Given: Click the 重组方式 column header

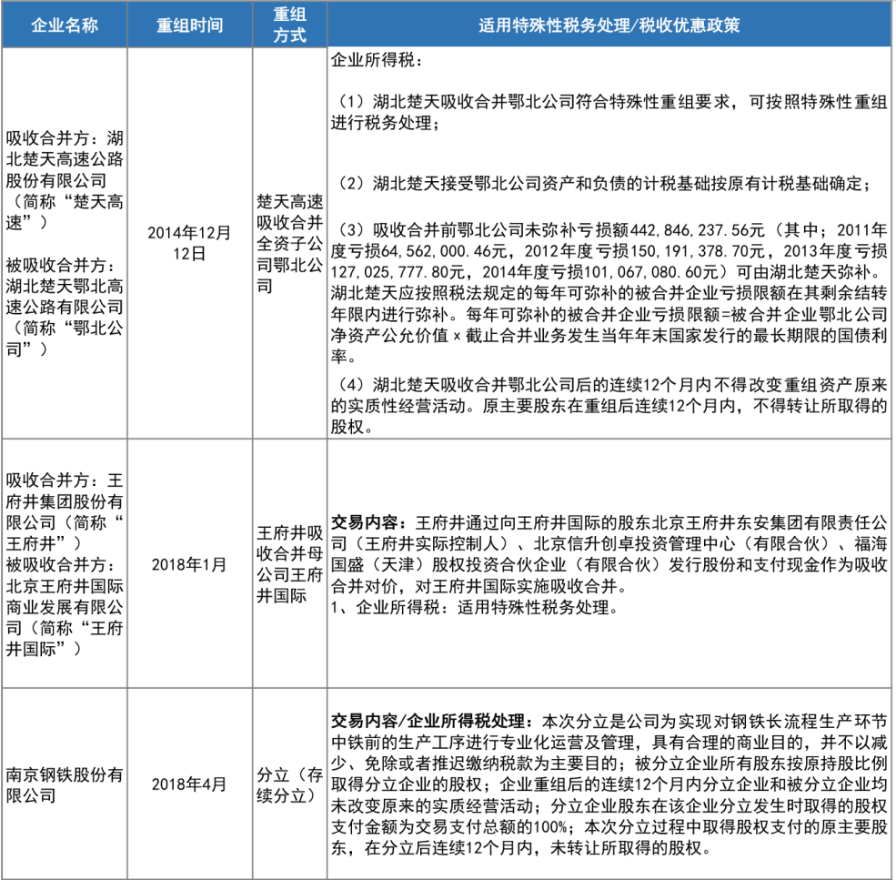Looking at the screenshot, I should point(287,25).
